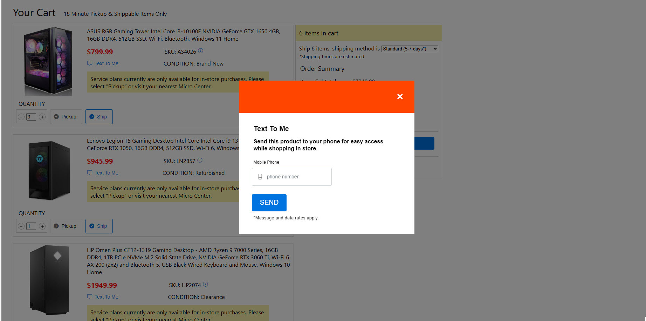Click Text To Me under HP Omen
Image resolution: width=646 pixels, height=321 pixels.
[x=106, y=297]
